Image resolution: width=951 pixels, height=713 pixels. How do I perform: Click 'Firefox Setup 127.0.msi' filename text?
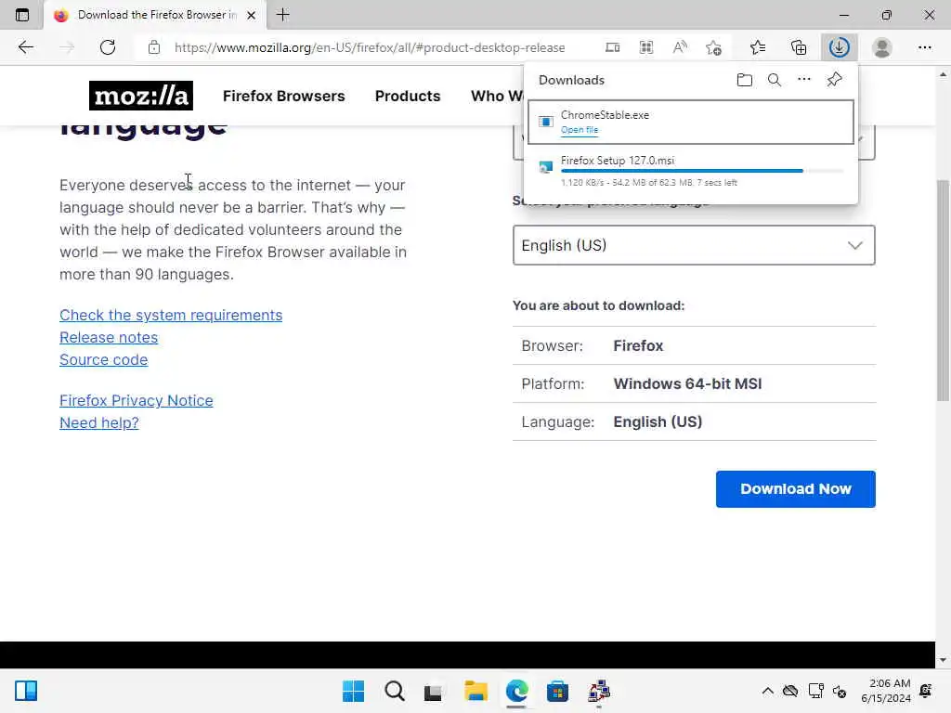[x=618, y=161]
